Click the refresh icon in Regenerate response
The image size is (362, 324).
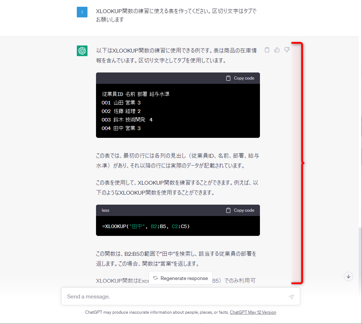click(x=156, y=278)
